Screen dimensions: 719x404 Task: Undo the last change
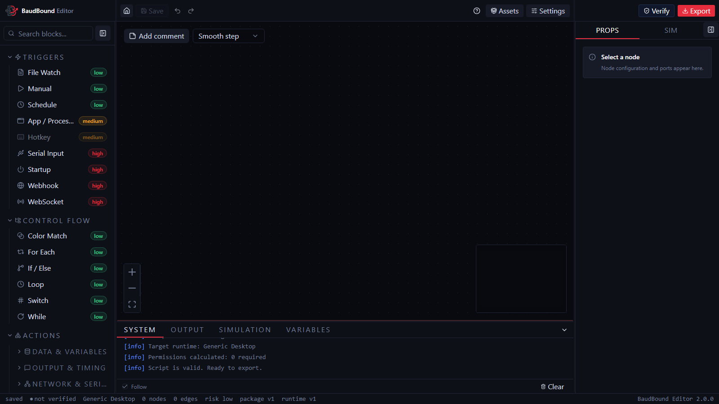pyautogui.click(x=178, y=11)
